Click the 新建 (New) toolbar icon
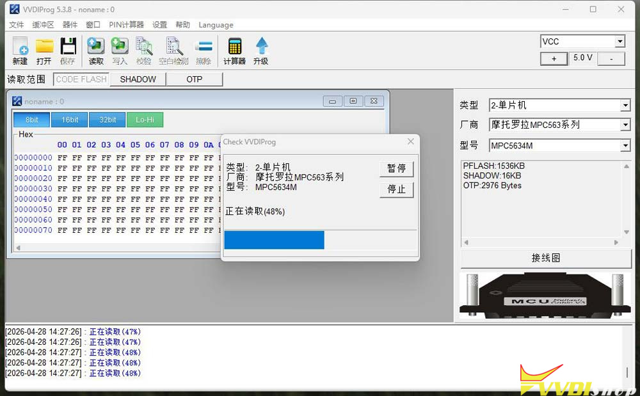Viewport: 640px width, 396px height. click(x=20, y=51)
